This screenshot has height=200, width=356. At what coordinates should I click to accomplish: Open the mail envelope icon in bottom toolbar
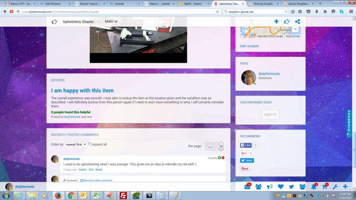click(x=247, y=187)
